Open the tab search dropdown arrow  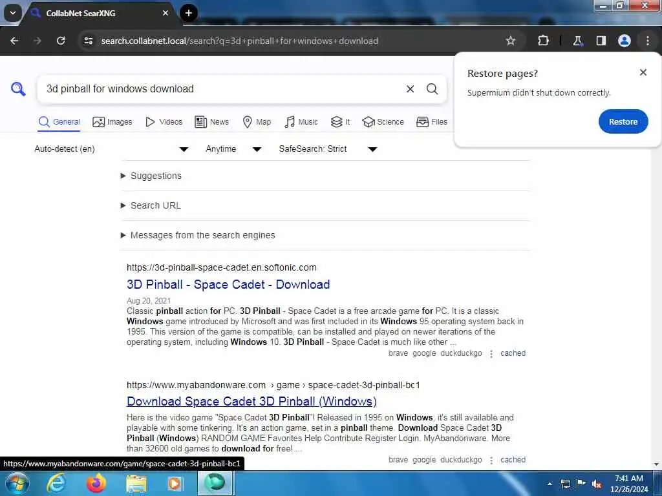[13, 13]
